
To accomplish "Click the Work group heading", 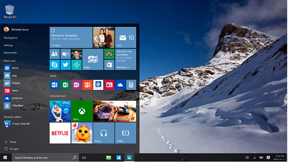I will [x=53, y=76].
